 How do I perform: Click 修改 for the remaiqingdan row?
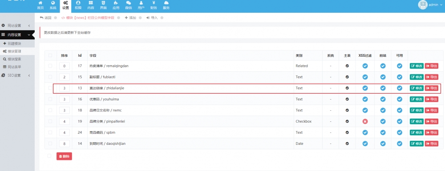(417, 66)
